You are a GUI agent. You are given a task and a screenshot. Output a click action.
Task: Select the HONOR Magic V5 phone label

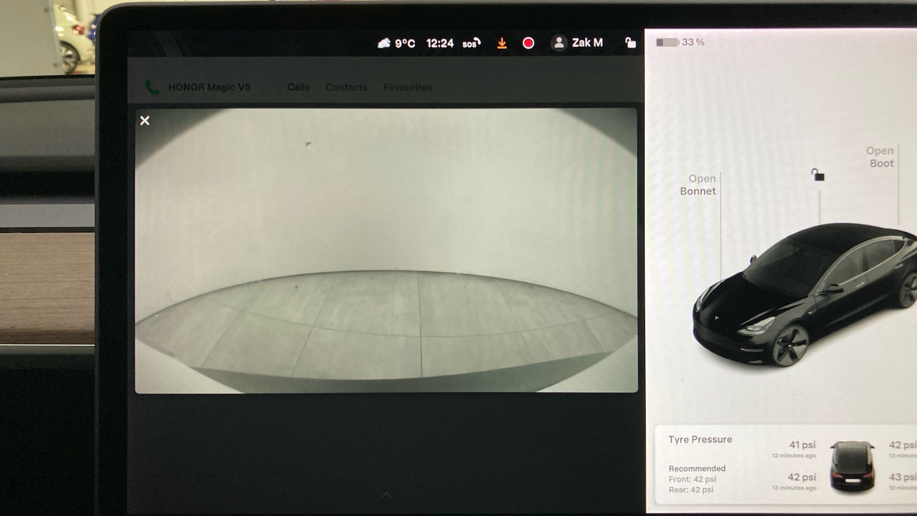pos(210,87)
